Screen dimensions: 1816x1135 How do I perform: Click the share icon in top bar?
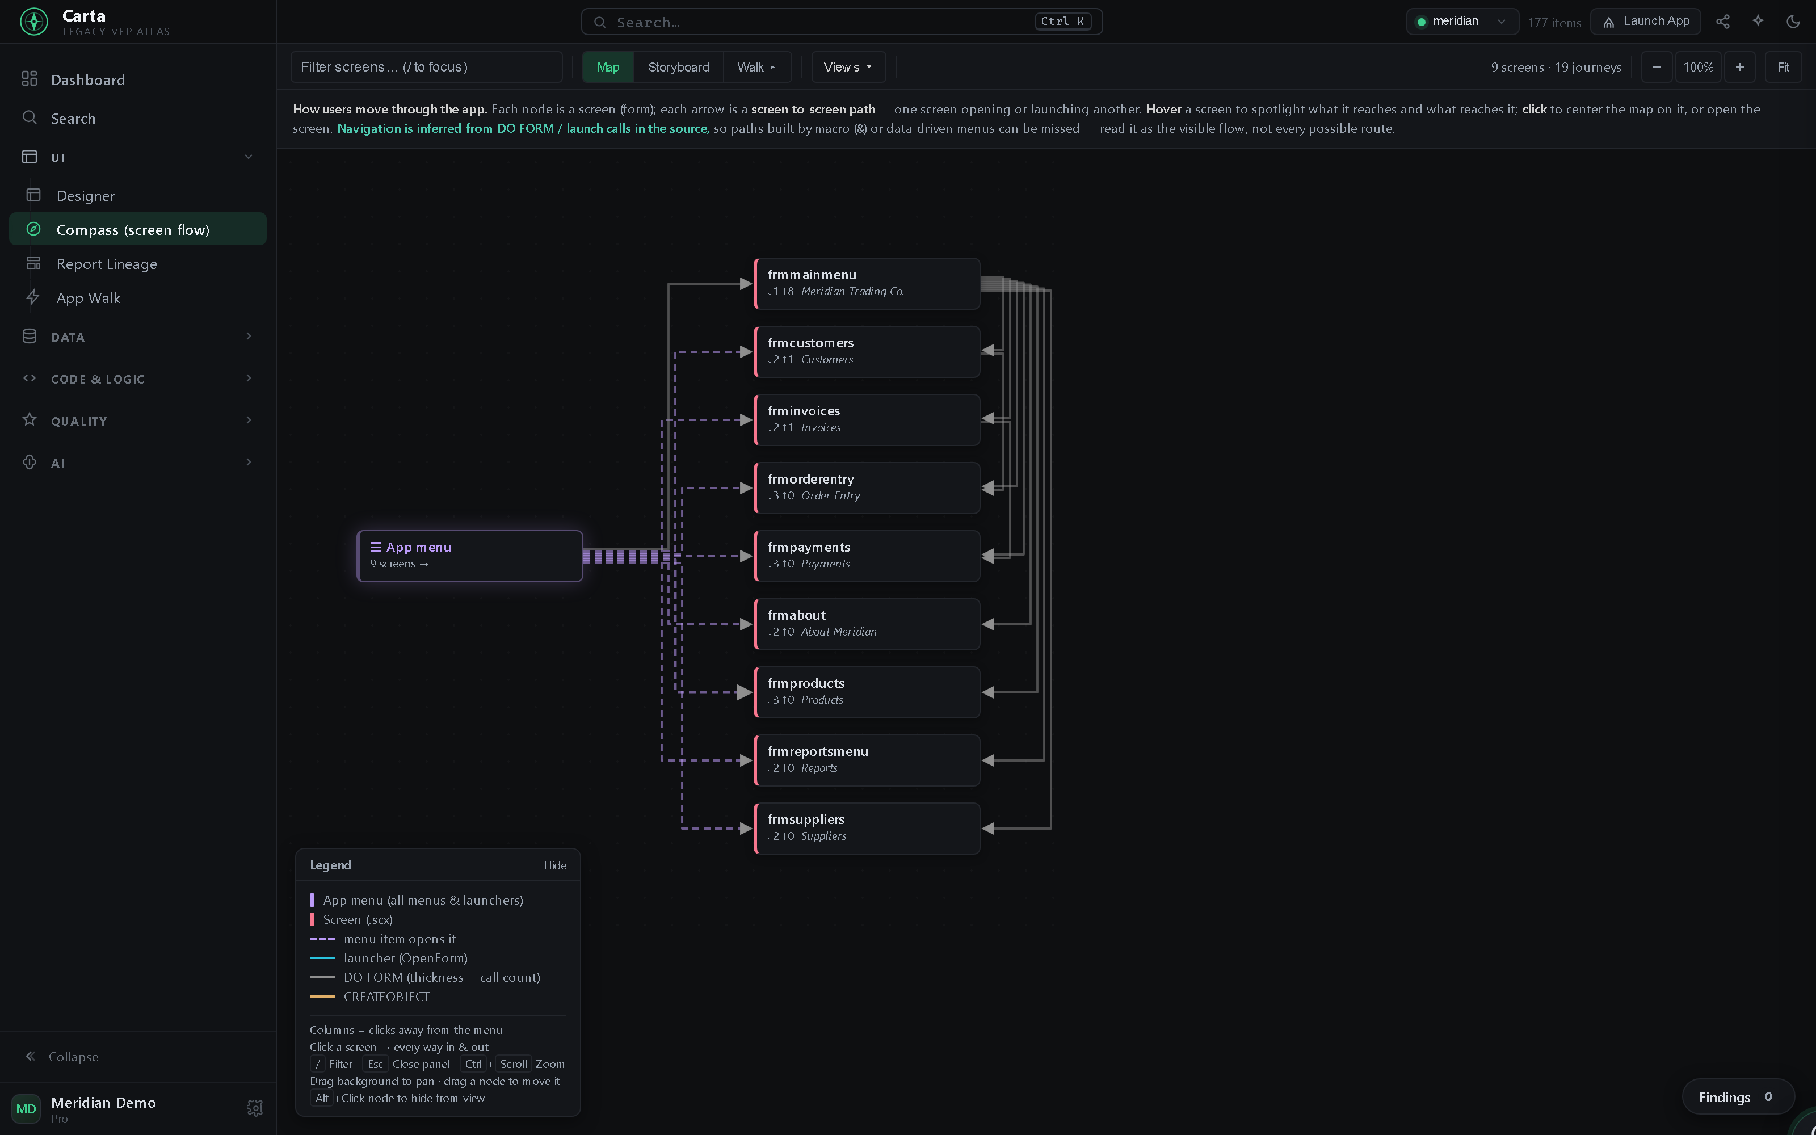[x=1722, y=22]
